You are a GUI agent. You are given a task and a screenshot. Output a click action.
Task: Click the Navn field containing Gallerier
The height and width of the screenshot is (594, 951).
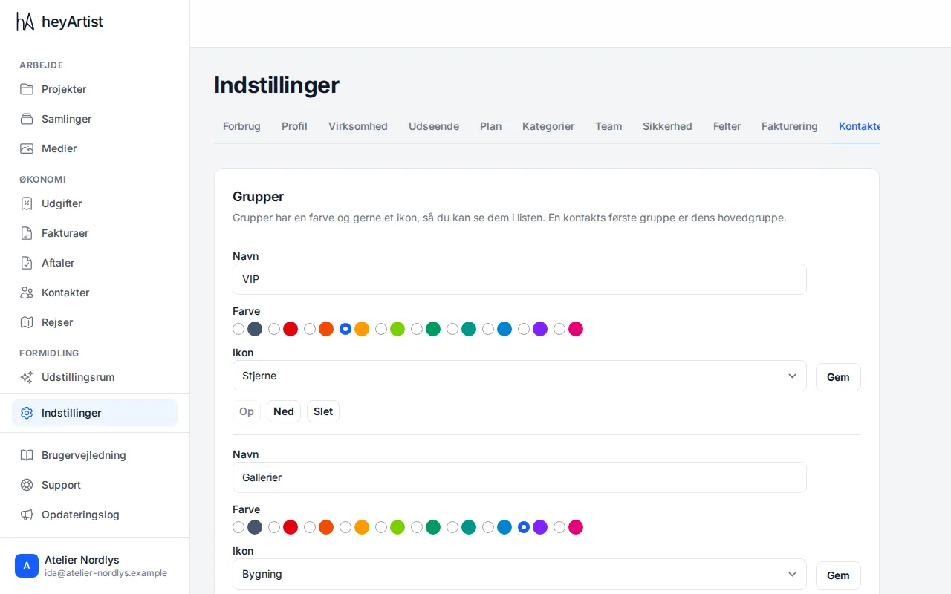tap(519, 477)
